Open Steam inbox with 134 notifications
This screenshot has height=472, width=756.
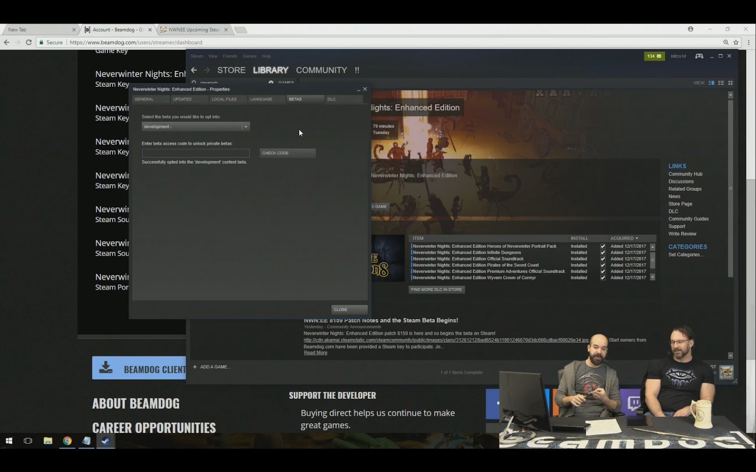point(654,56)
